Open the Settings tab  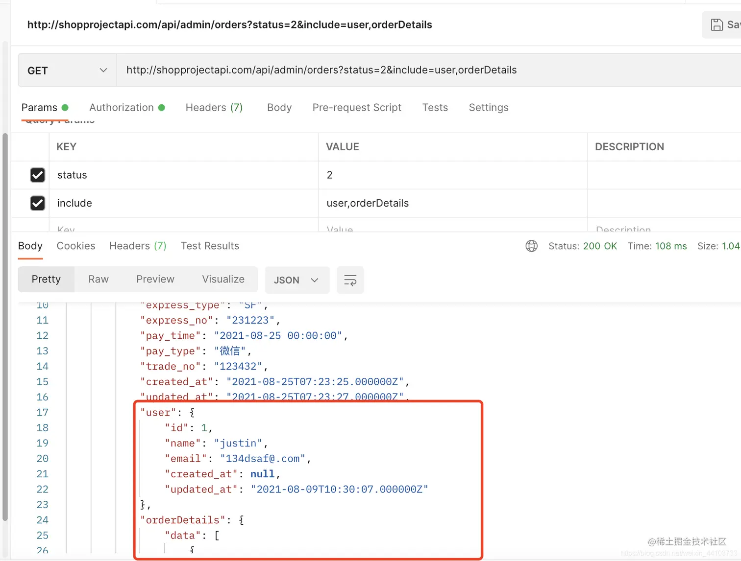point(489,108)
